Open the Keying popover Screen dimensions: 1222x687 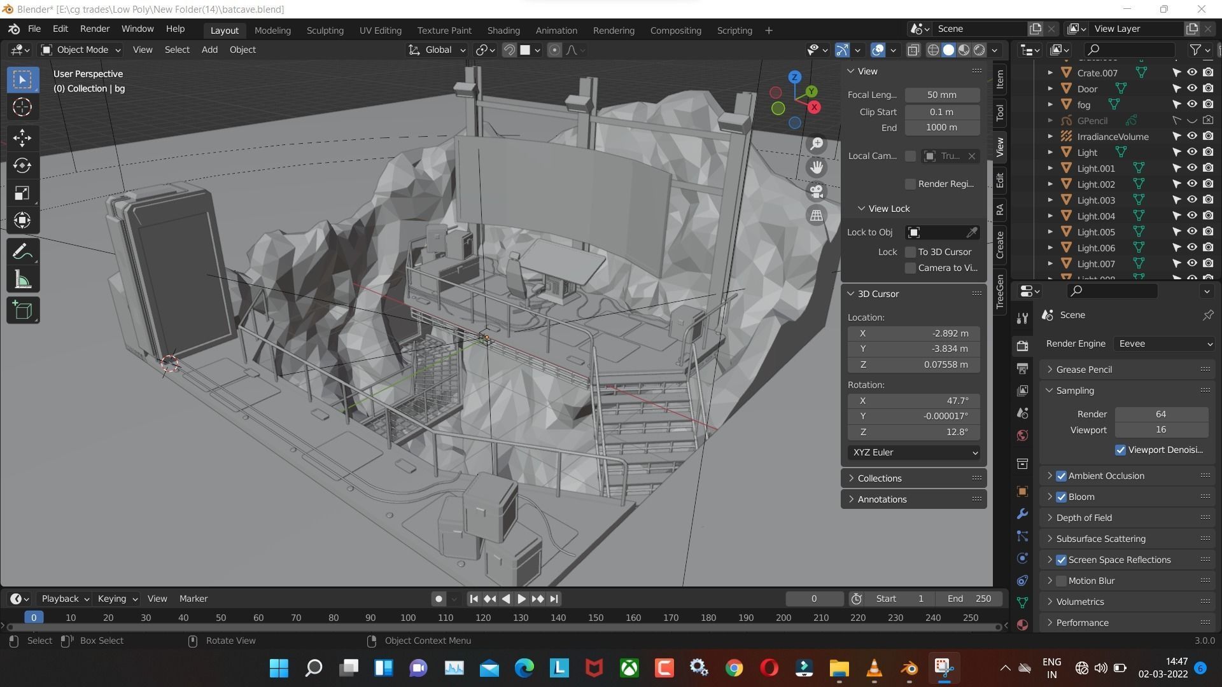tap(117, 599)
